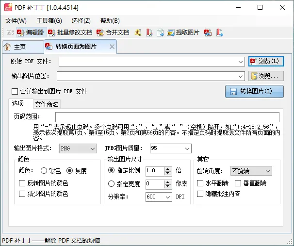Screen dimensions: 294x246
Task: Click the 转换图片(T) button
Action: (x=254, y=92)
